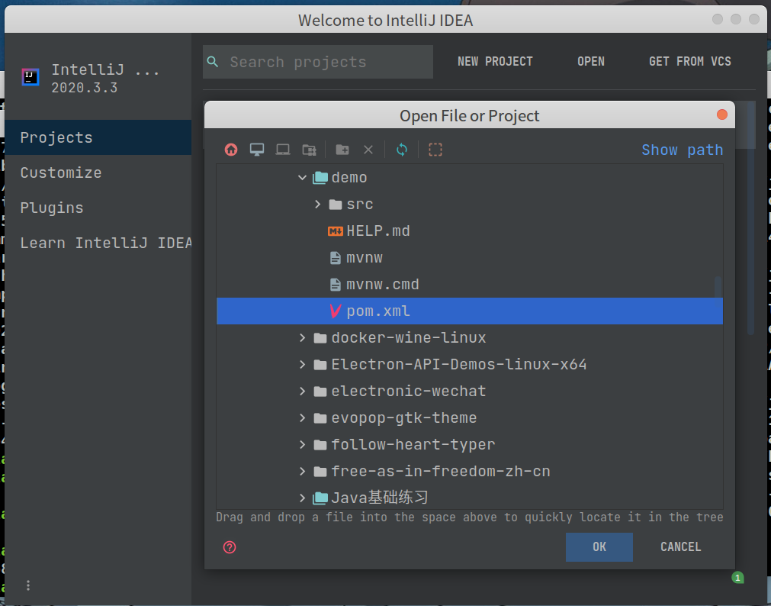Select the Electron-API-Demos-linux-x64 folder name

(x=459, y=364)
